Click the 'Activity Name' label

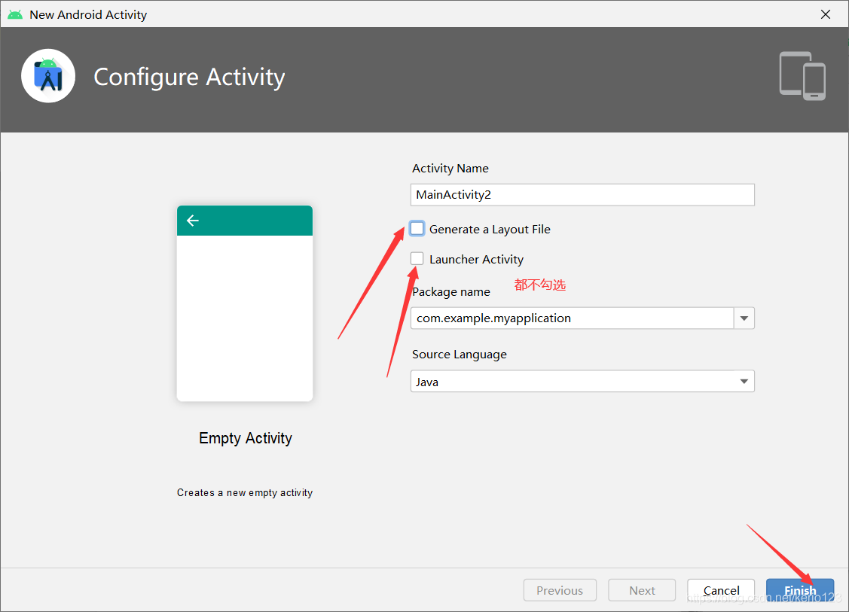[x=450, y=169]
